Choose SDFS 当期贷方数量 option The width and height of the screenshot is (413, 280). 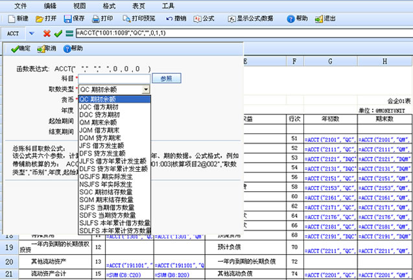click(x=115, y=215)
